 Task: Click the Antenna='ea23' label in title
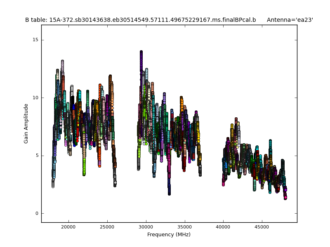point(290,20)
